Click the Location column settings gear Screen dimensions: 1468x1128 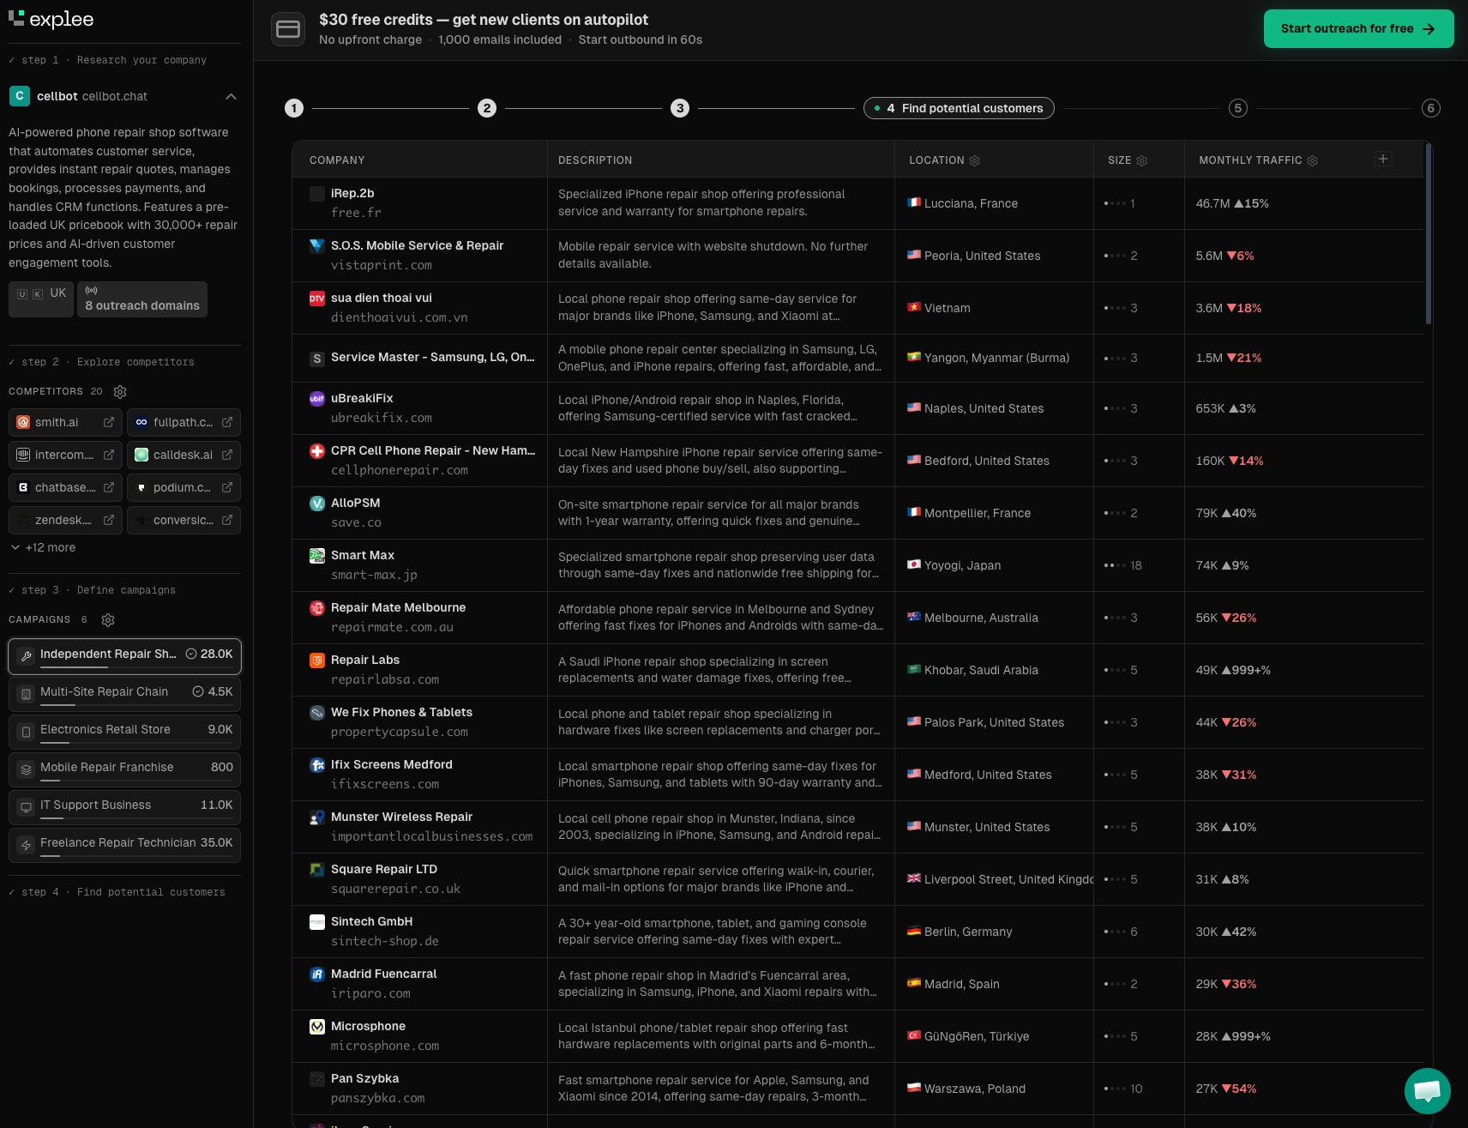click(974, 160)
